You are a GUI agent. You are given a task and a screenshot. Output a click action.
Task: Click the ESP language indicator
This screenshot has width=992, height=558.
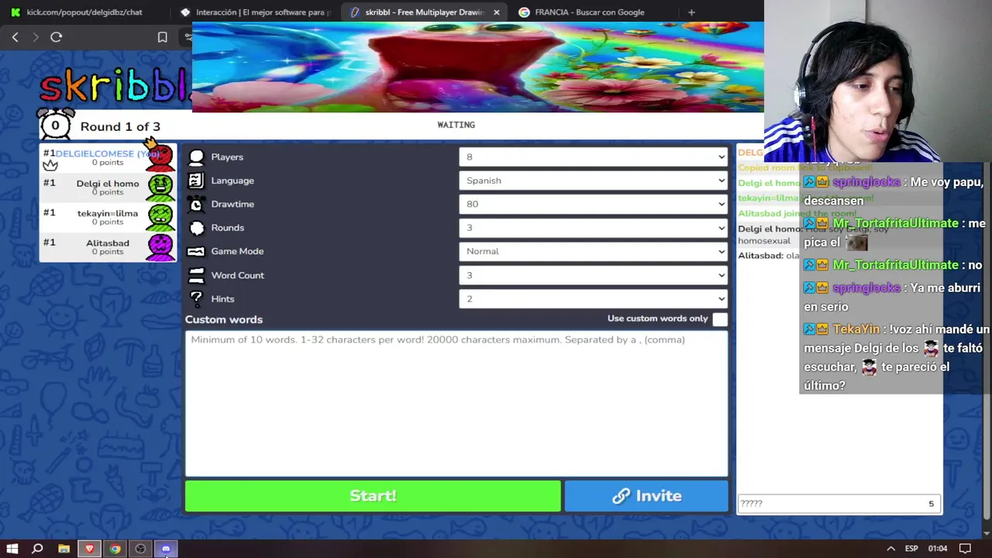coord(911,549)
